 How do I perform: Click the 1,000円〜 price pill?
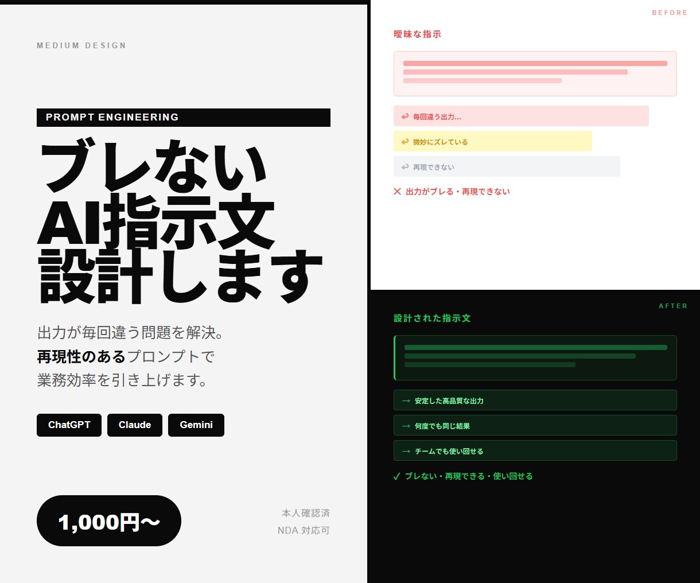pos(109,521)
